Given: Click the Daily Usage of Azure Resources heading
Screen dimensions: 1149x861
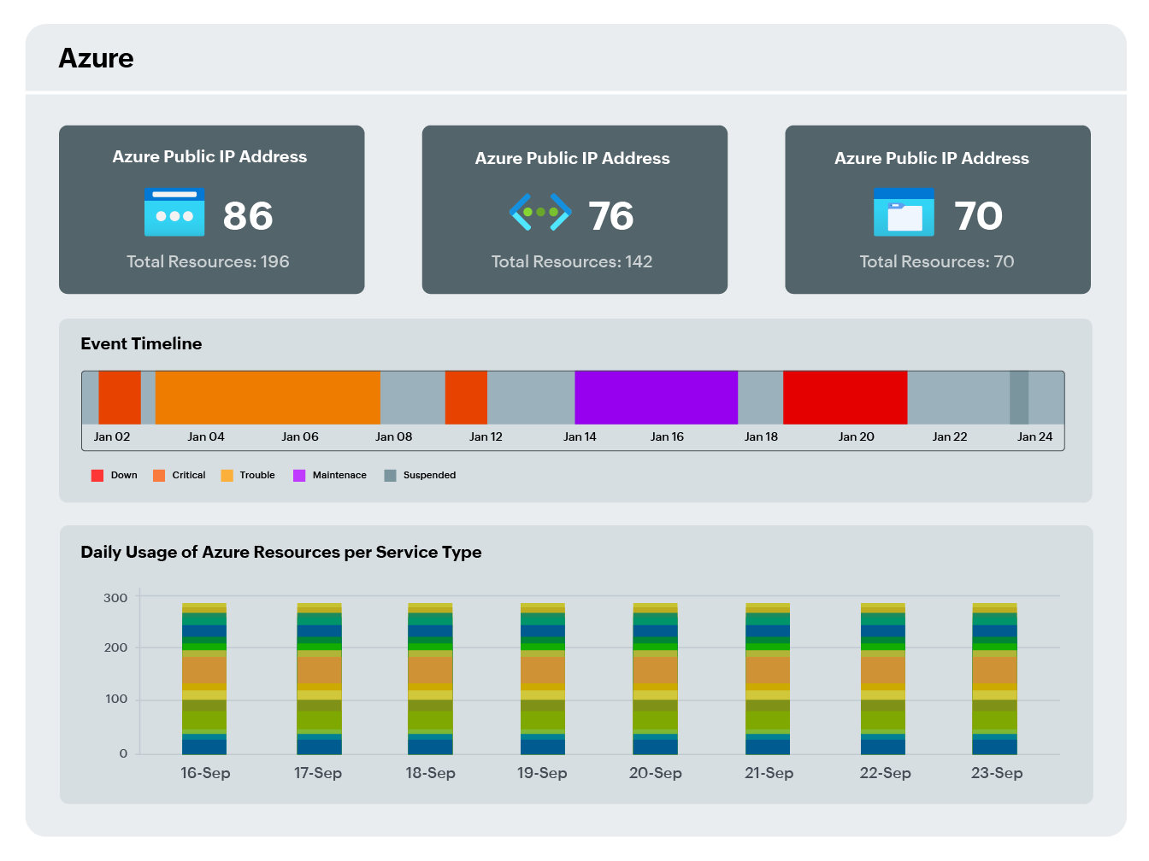Looking at the screenshot, I should pos(281,553).
